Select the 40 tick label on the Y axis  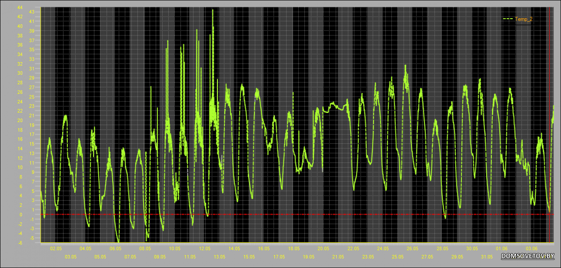[x=19, y=26]
